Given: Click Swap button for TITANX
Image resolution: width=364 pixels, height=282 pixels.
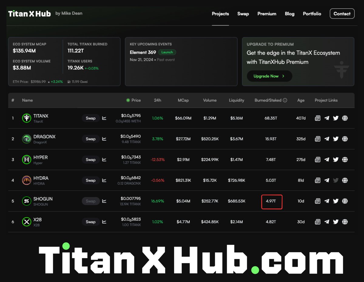Looking at the screenshot, I should click(x=91, y=118).
